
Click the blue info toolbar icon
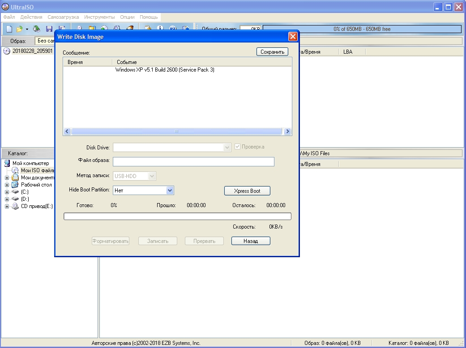pos(160,28)
